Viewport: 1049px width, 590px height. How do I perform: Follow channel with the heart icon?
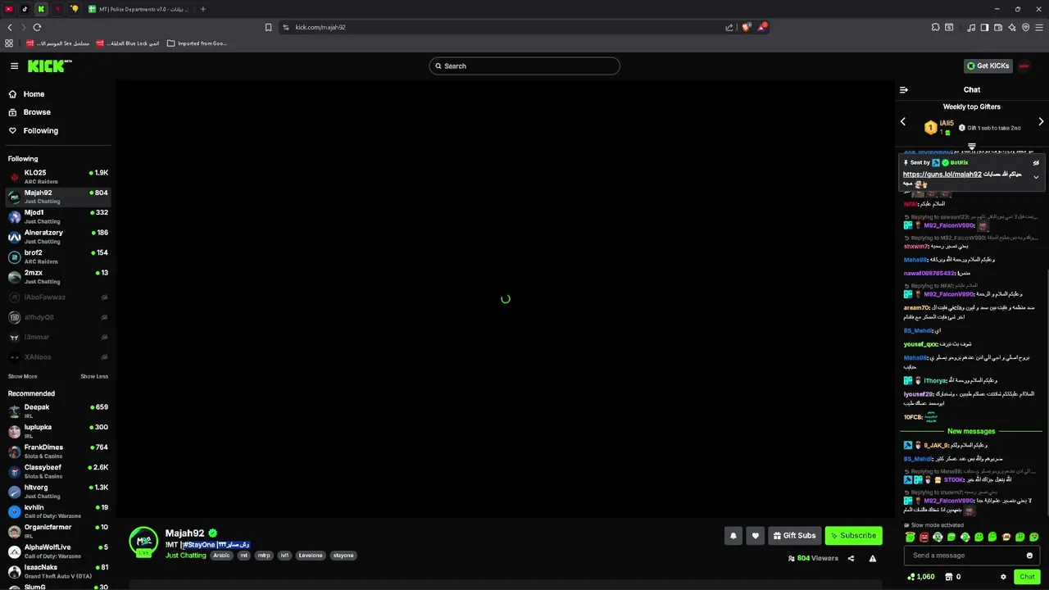click(756, 536)
